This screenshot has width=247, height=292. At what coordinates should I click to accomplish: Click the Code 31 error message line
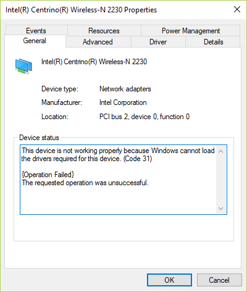click(x=86, y=159)
